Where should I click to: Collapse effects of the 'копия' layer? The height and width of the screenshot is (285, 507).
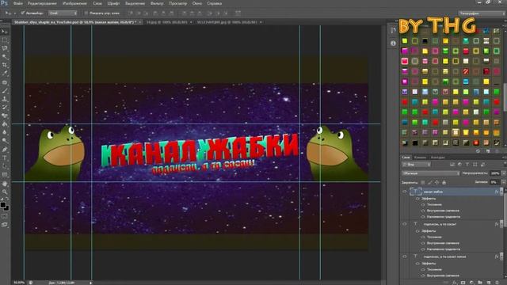click(501, 256)
